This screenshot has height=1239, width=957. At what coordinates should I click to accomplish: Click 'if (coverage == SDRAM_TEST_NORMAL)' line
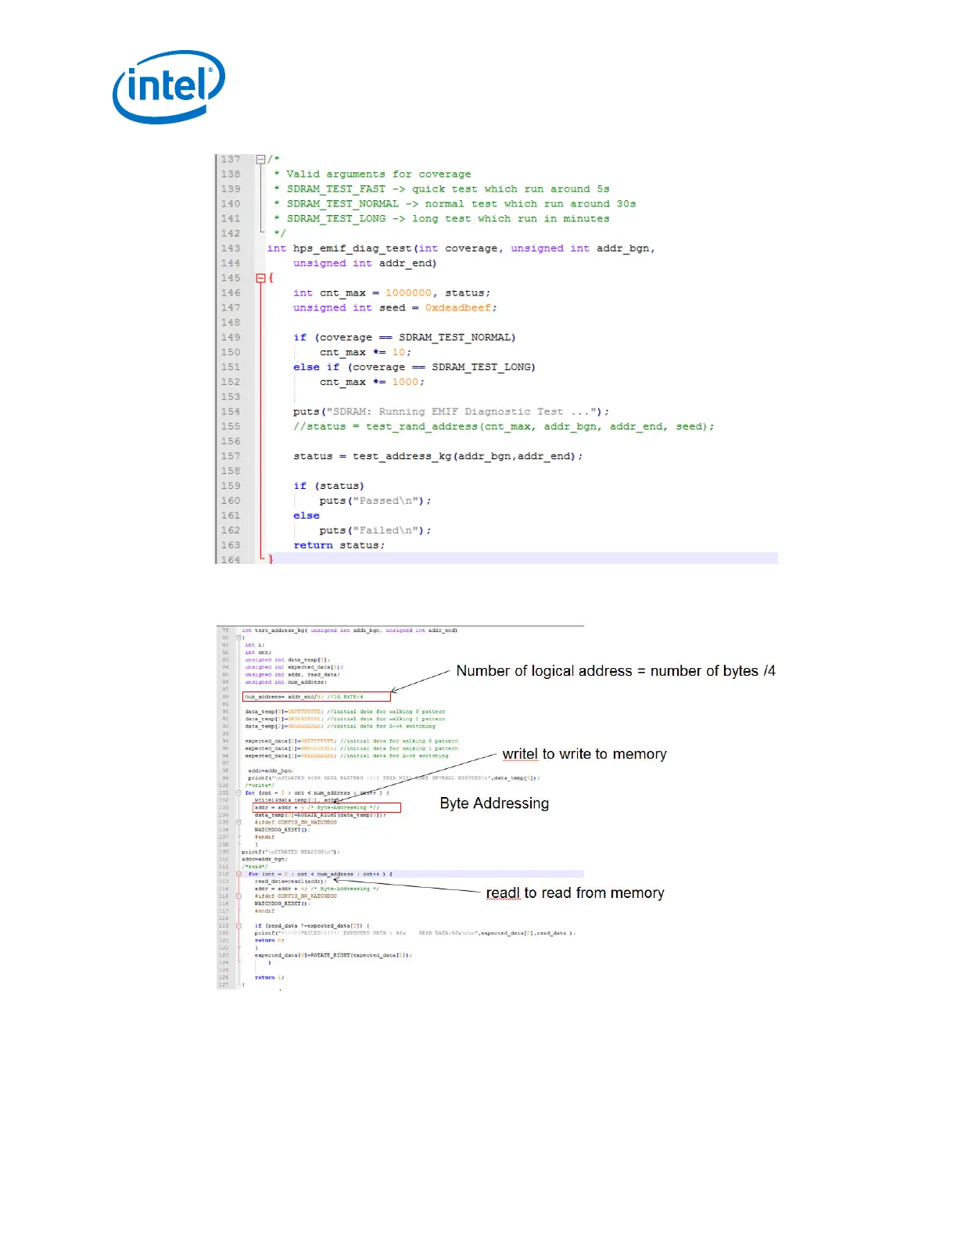405,337
